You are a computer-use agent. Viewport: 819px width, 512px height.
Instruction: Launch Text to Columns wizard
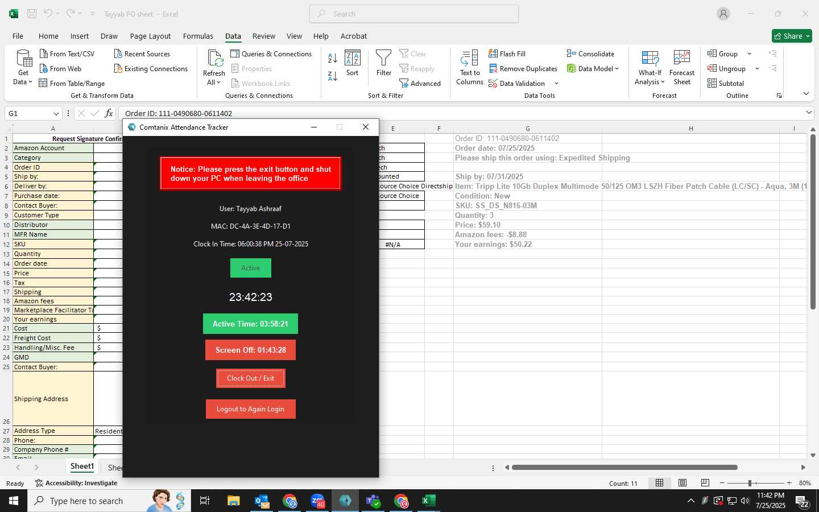pos(470,68)
